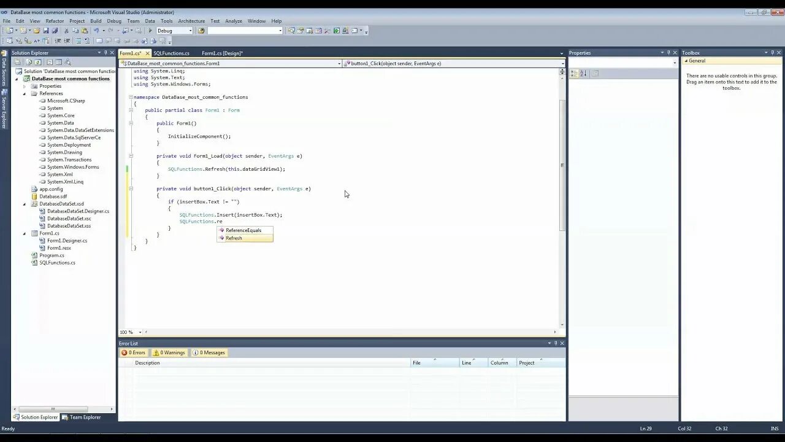The height and width of the screenshot is (442, 785).
Task: Click the Find in Files icon
Action: click(201, 31)
